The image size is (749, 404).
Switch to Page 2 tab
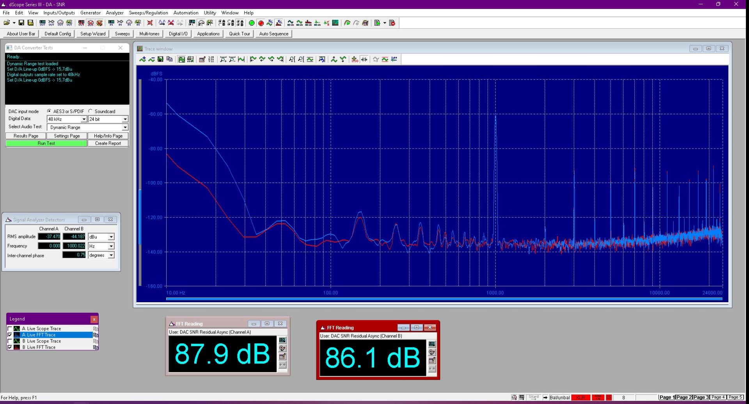[x=684, y=397]
